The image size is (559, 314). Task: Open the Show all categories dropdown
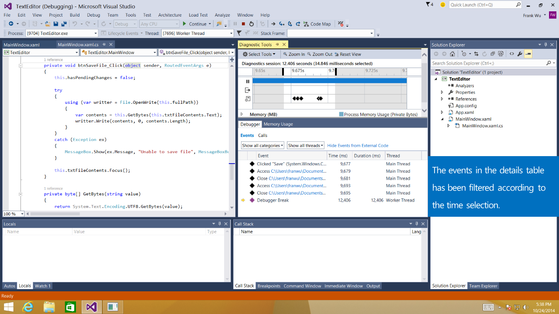262,145
